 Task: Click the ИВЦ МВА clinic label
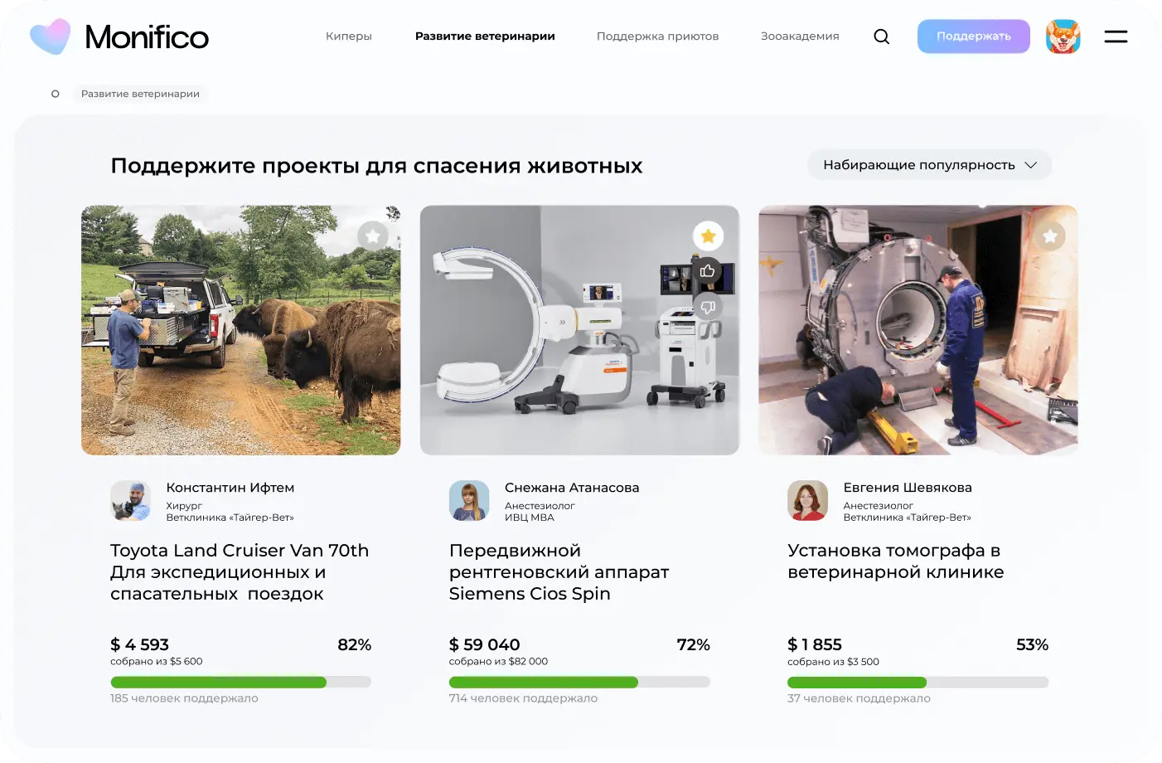click(x=530, y=518)
